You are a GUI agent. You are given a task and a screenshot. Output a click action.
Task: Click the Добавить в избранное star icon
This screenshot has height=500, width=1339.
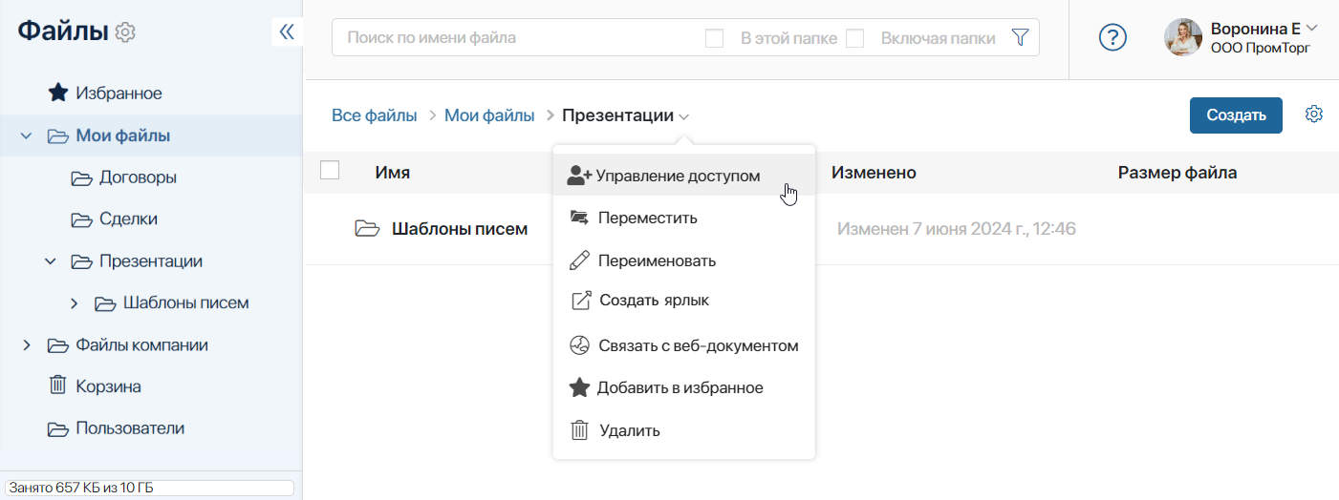tap(579, 387)
